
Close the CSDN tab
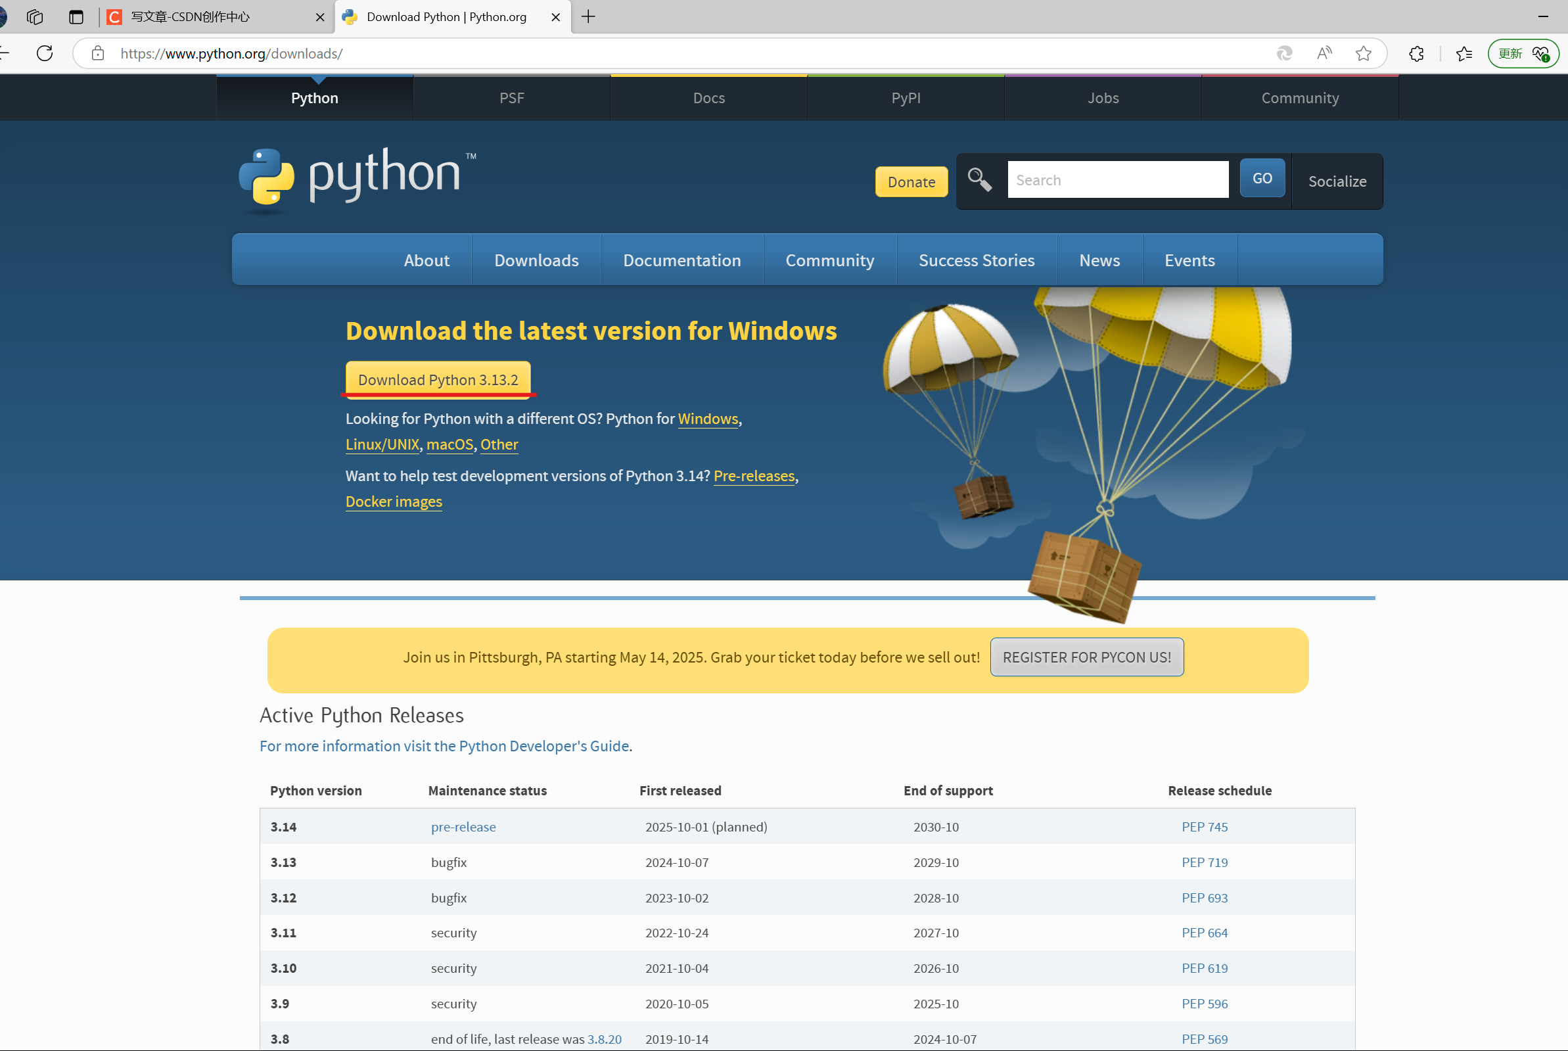(319, 18)
